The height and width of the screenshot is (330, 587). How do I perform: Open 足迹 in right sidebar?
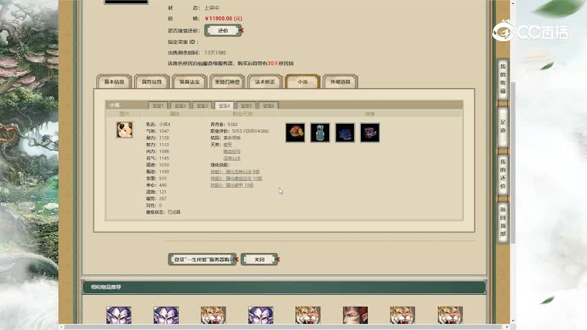coord(502,126)
